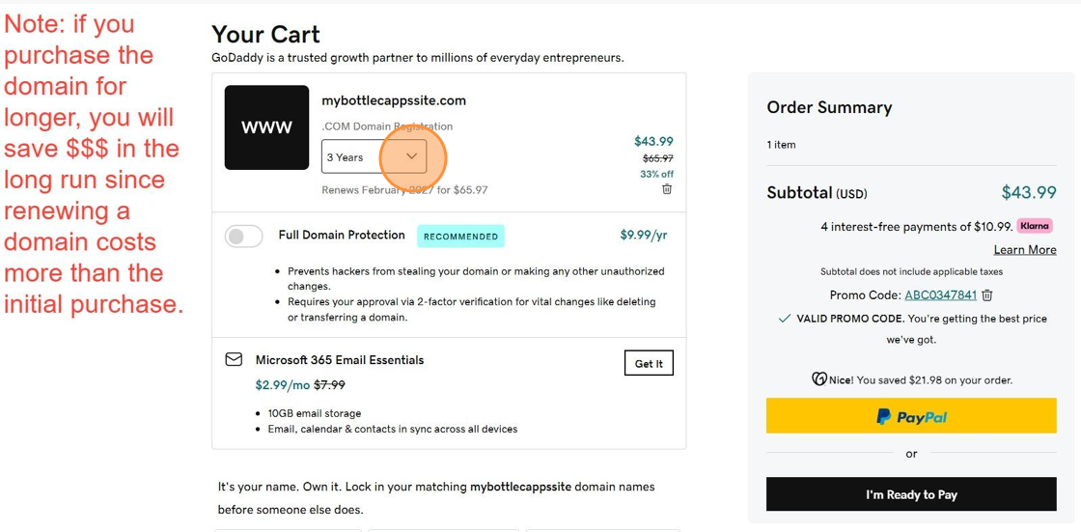Image resolution: width=1081 pixels, height=532 pixels.
Task: Click the mybottlecappssite.com domain name
Action: point(394,100)
